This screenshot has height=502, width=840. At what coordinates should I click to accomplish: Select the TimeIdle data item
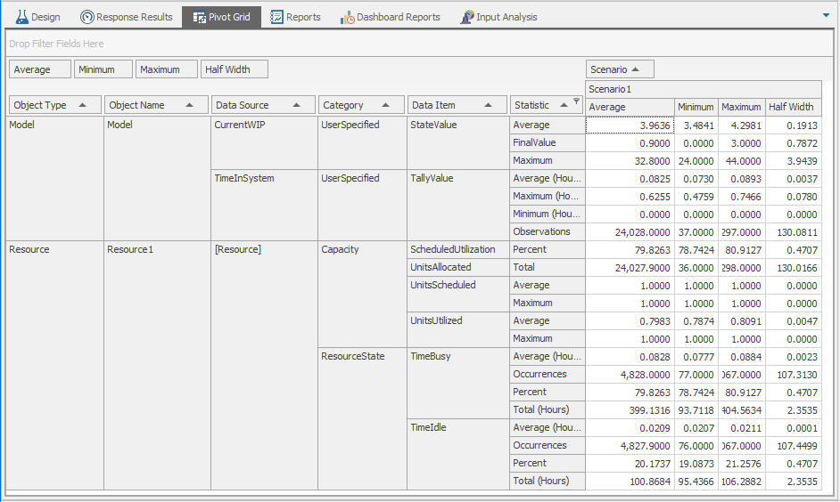(458, 455)
